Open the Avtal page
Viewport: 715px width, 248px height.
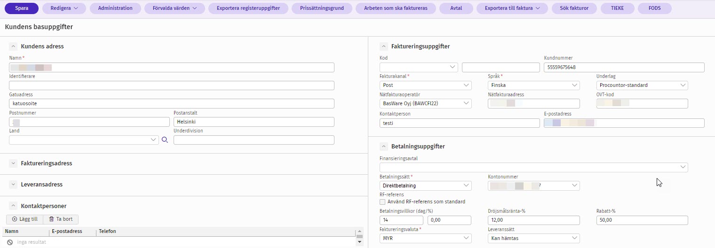pyautogui.click(x=456, y=8)
